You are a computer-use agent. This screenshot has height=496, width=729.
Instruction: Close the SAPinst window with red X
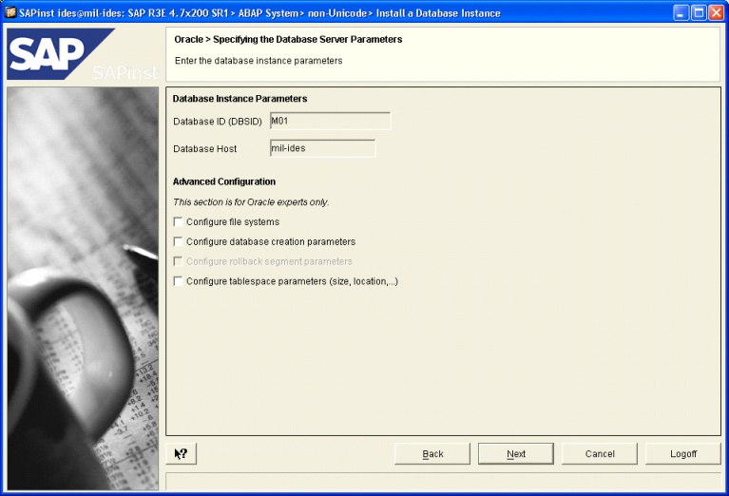point(715,13)
